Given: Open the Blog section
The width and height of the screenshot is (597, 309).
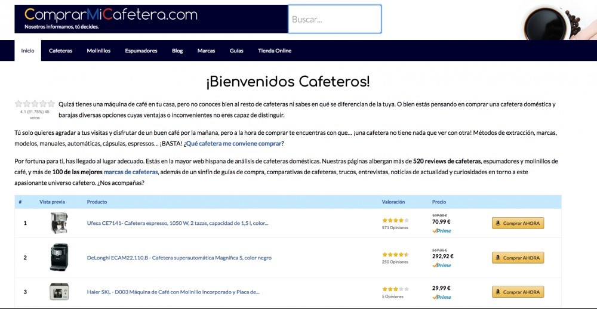Looking at the screenshot, I should 177,51.
